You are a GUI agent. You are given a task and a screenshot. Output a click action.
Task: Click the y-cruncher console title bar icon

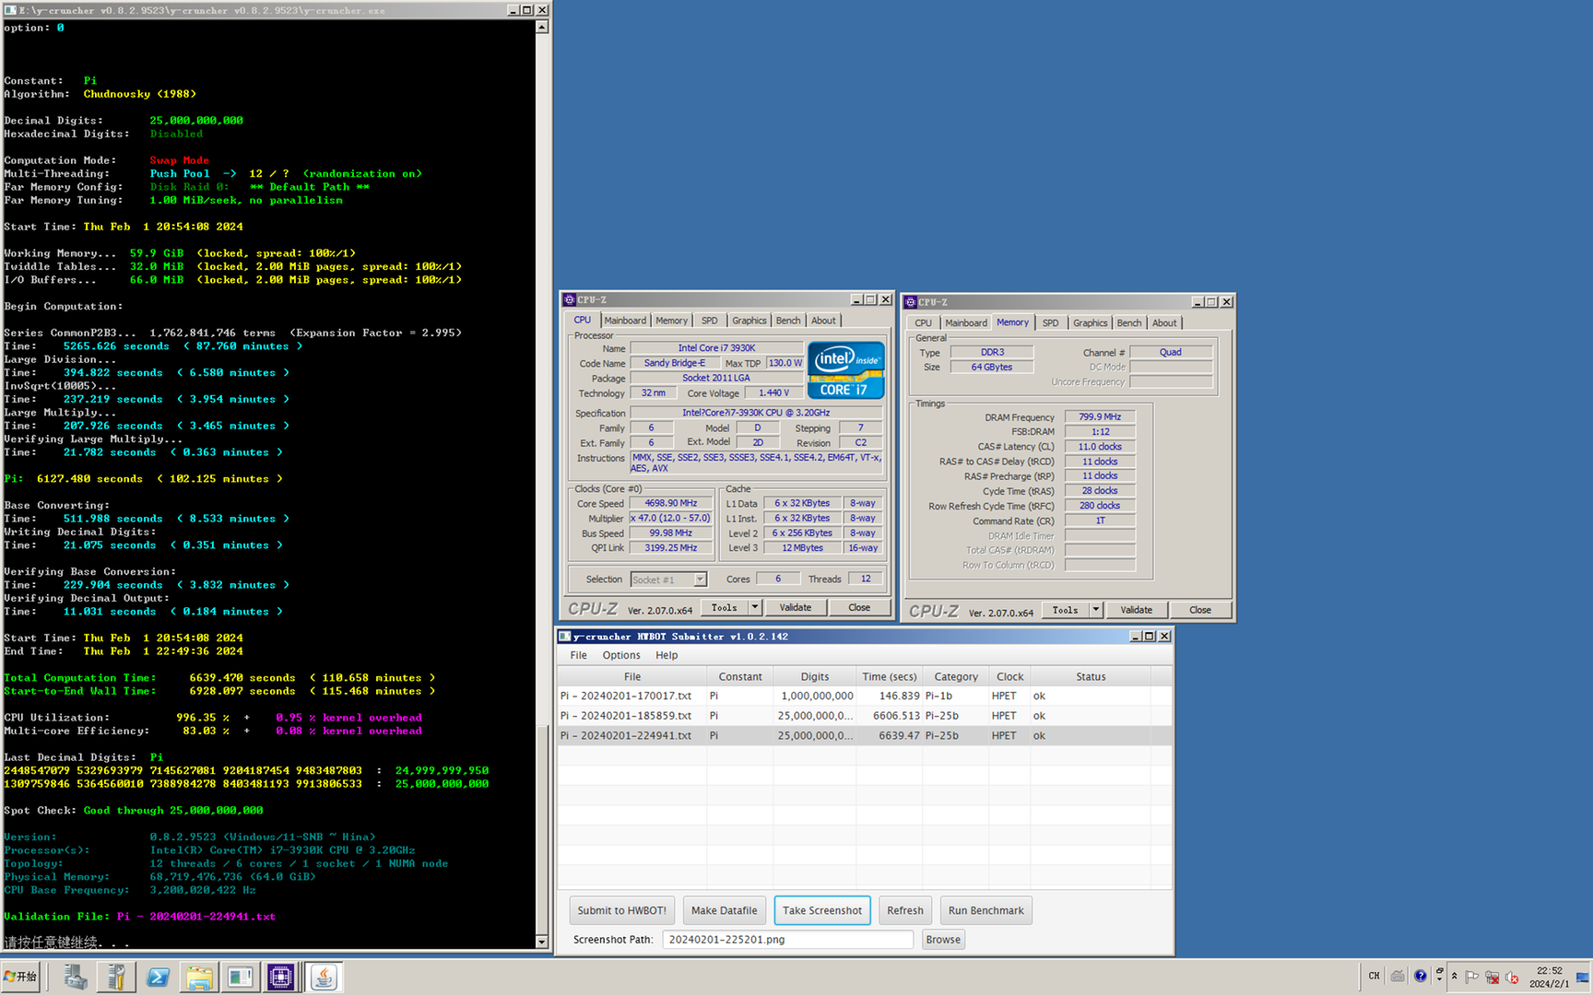(10, 10)
